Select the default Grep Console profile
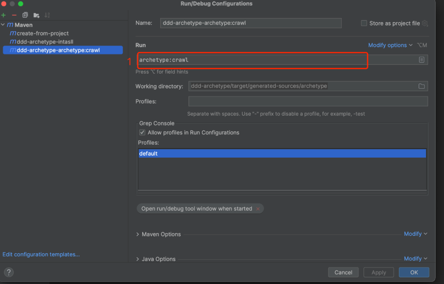The image size is (444, 284). (x=282, y=153)
